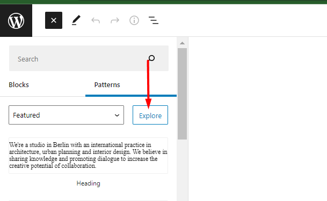Click the Heading pattern label

[89, 183]
